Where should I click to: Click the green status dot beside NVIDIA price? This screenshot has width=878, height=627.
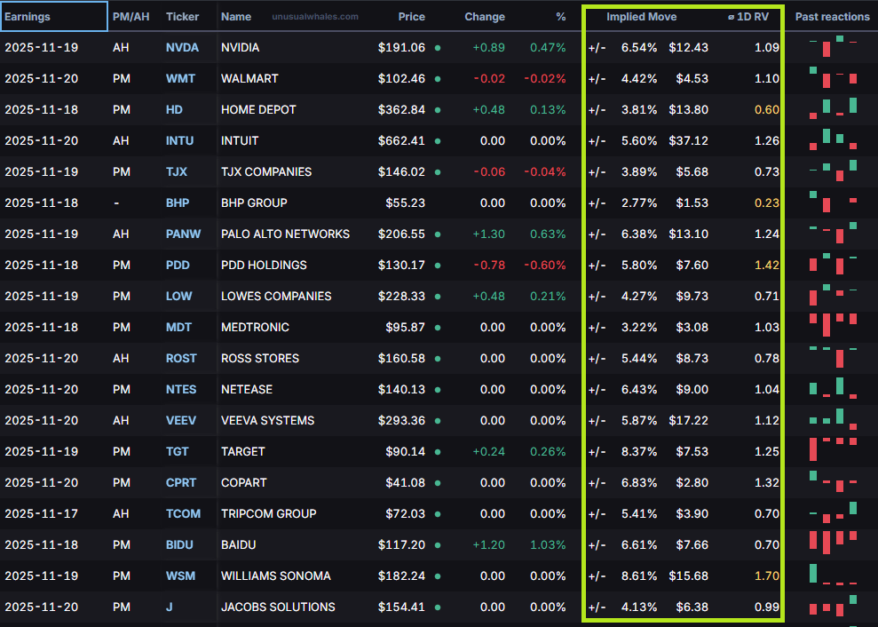tap(438, 48)
